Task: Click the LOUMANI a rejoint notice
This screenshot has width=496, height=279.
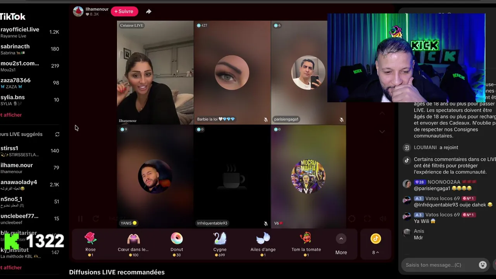Action: [x=436, y=148]
